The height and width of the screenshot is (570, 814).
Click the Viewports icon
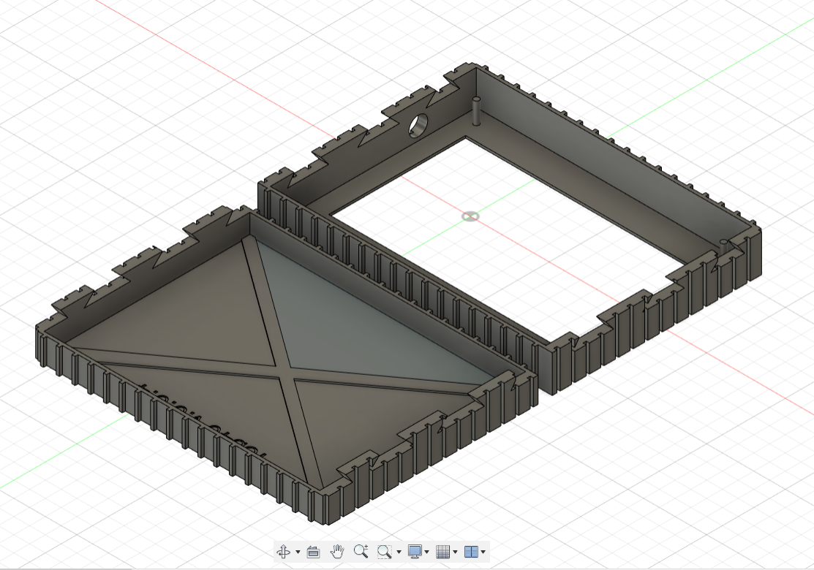point(472,552)
